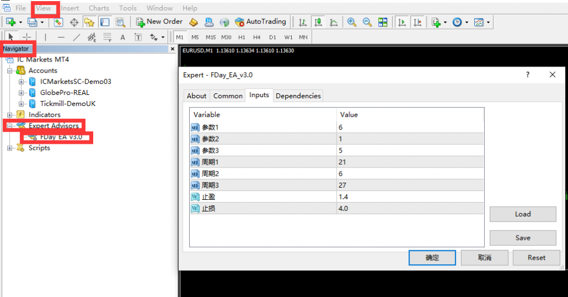Image resolution: width=568 pixels, height=297 pixels.
Task: Switch chart to line chart icon
Action: point(333,22)
